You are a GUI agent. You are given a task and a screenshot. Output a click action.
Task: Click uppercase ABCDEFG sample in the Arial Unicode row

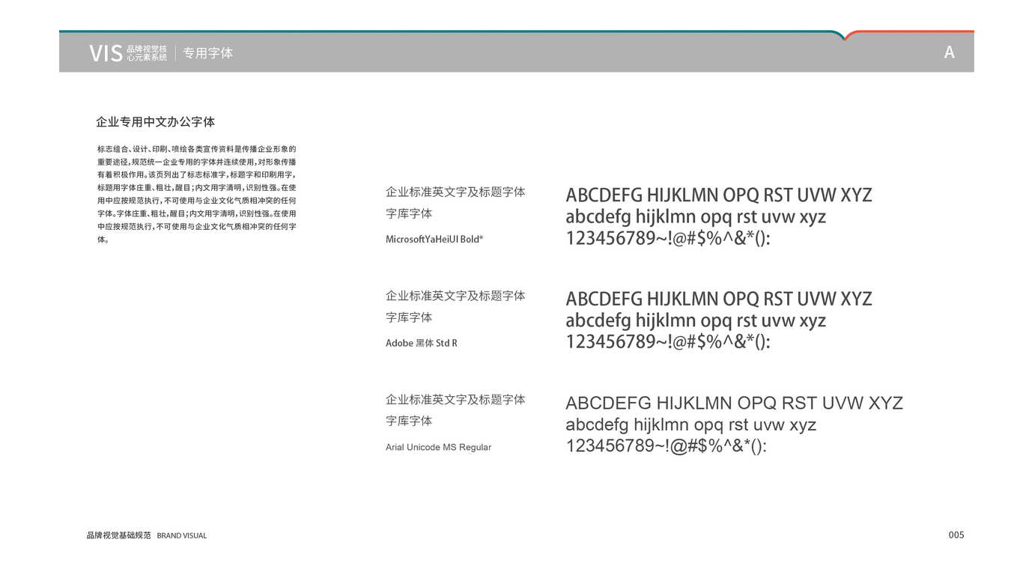pyautogui.click(x=734, y=404)
